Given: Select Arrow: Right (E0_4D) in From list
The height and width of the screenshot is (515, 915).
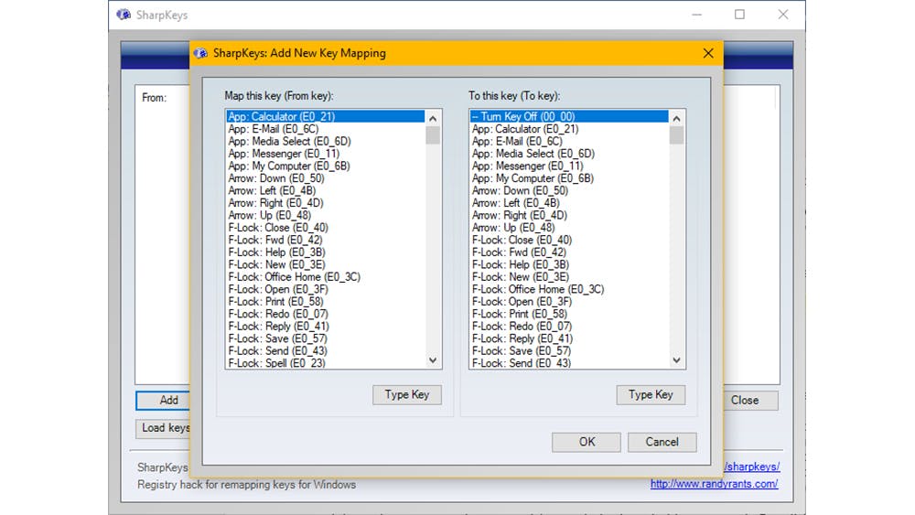Looking at the screenshot, I should tap(326, 203).
